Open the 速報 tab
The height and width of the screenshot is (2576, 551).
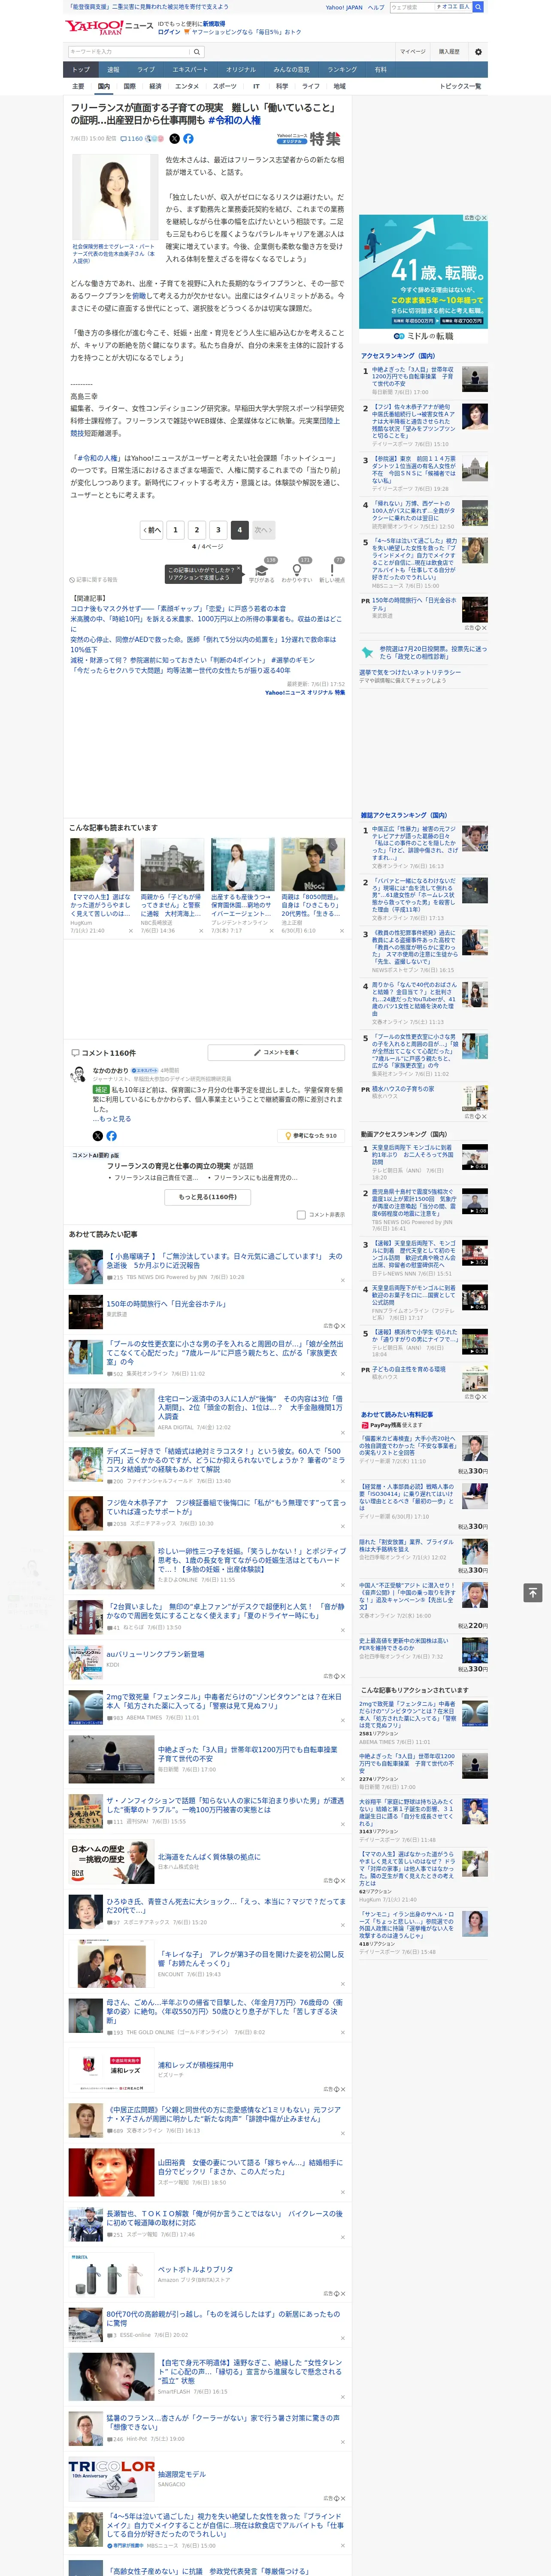coord(113,70)
